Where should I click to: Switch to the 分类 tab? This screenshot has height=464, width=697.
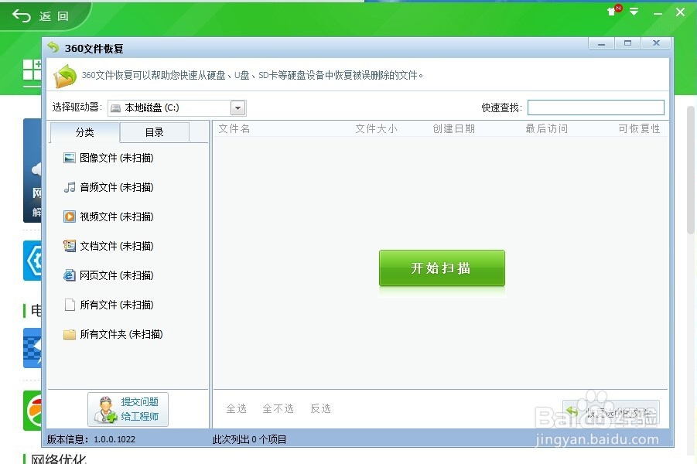[85, 131]
